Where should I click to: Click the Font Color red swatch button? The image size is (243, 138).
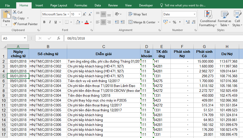pyautogui.click(x=87, y=22)
